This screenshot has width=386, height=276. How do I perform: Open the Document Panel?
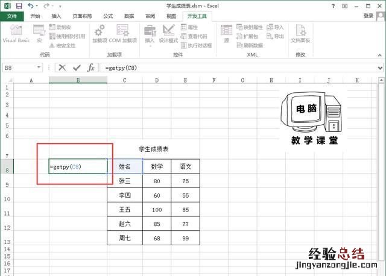[300, 33]
